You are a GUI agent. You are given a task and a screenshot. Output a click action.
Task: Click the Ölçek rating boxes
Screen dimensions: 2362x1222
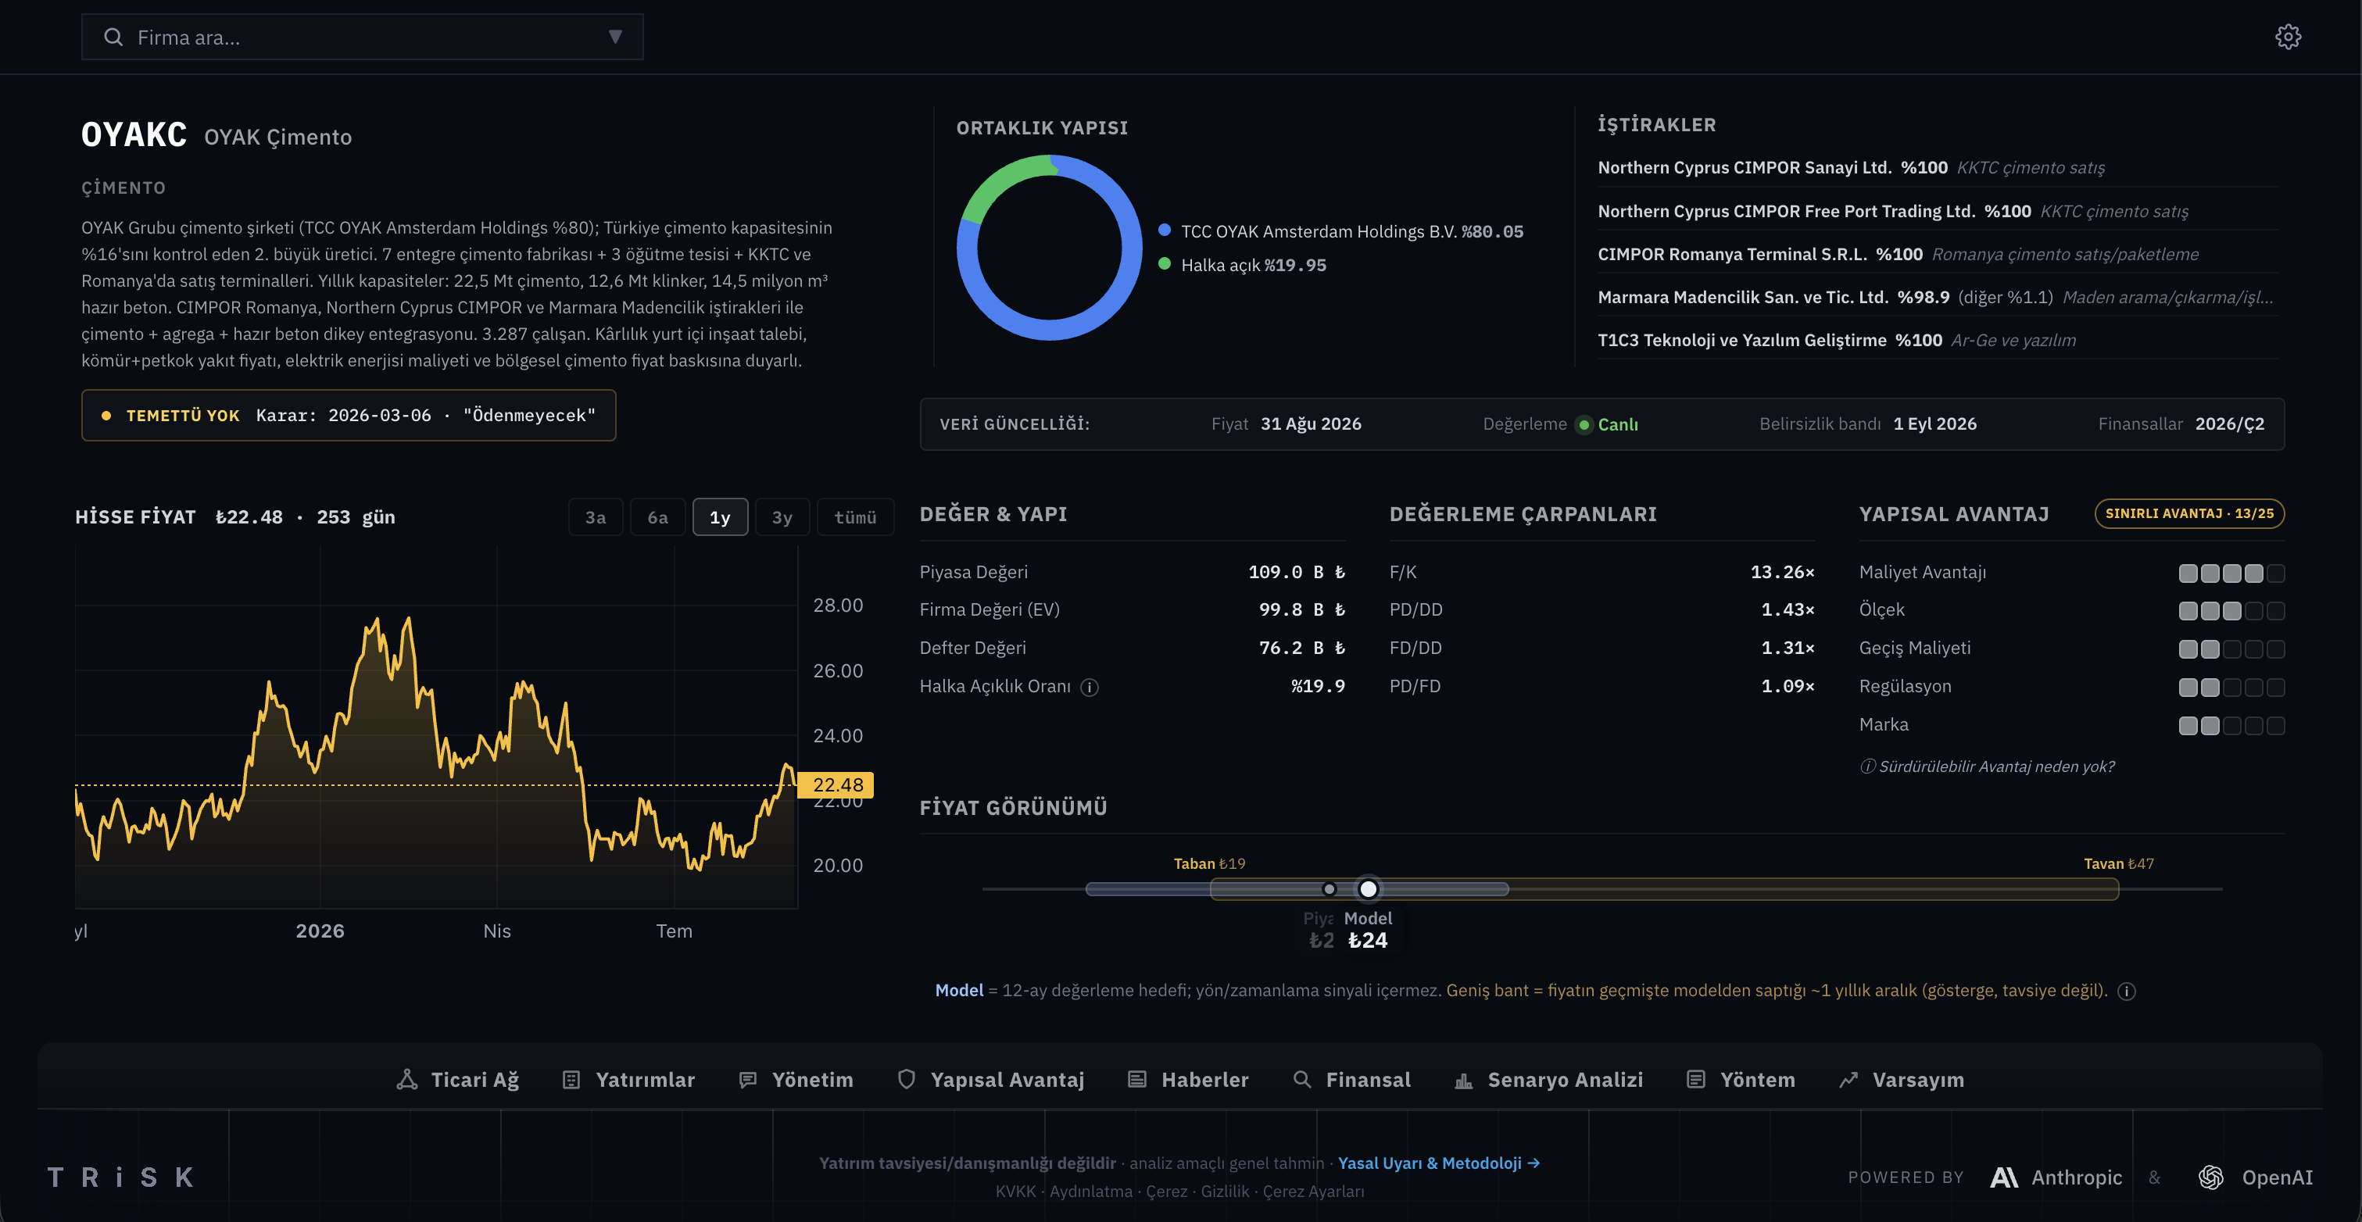tap(2231, 610)
